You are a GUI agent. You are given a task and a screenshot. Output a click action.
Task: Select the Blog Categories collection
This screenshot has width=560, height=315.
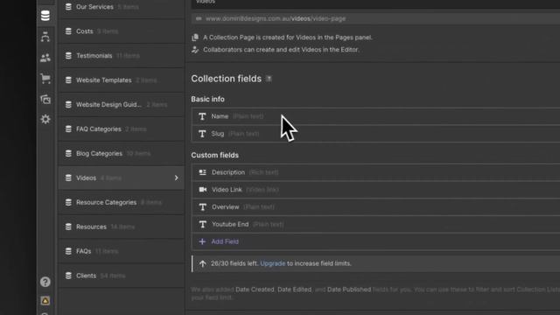(x=121, y=154)
